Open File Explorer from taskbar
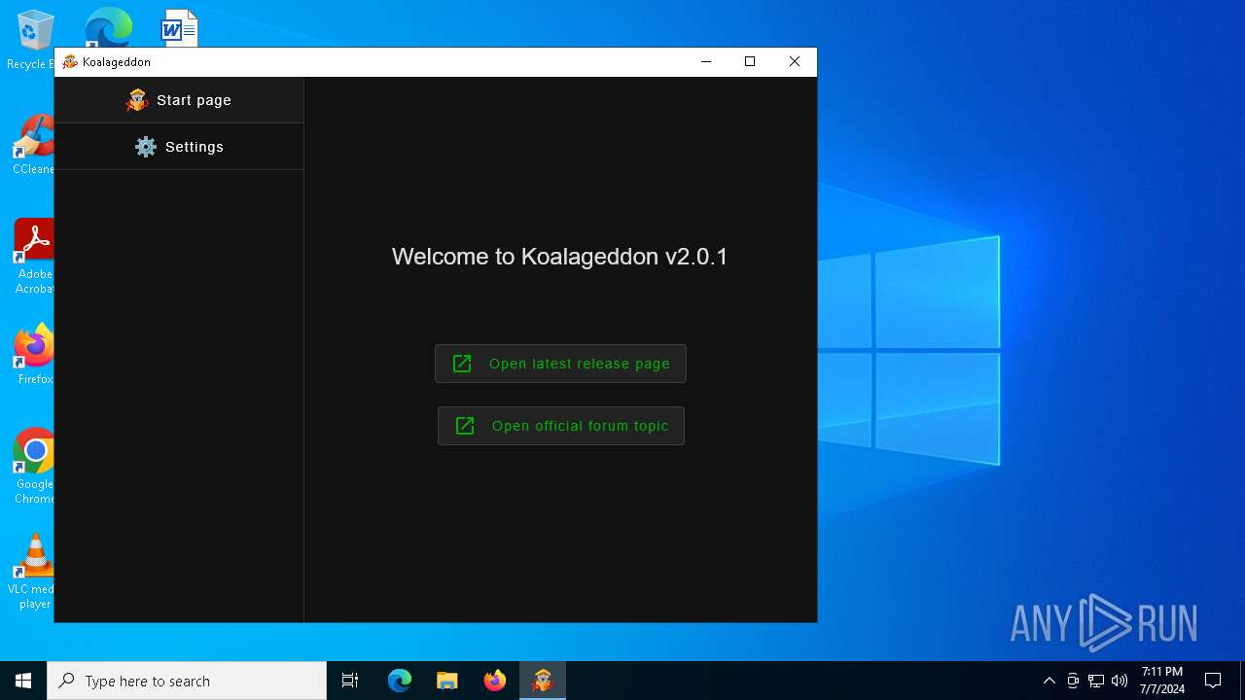The image size is (1245, 700). (x=447, y=681)
